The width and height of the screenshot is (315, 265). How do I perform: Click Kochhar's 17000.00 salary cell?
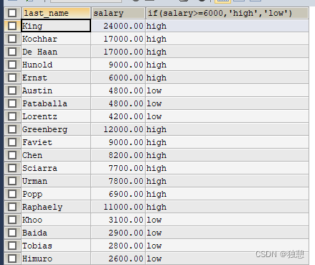[118, 39]
